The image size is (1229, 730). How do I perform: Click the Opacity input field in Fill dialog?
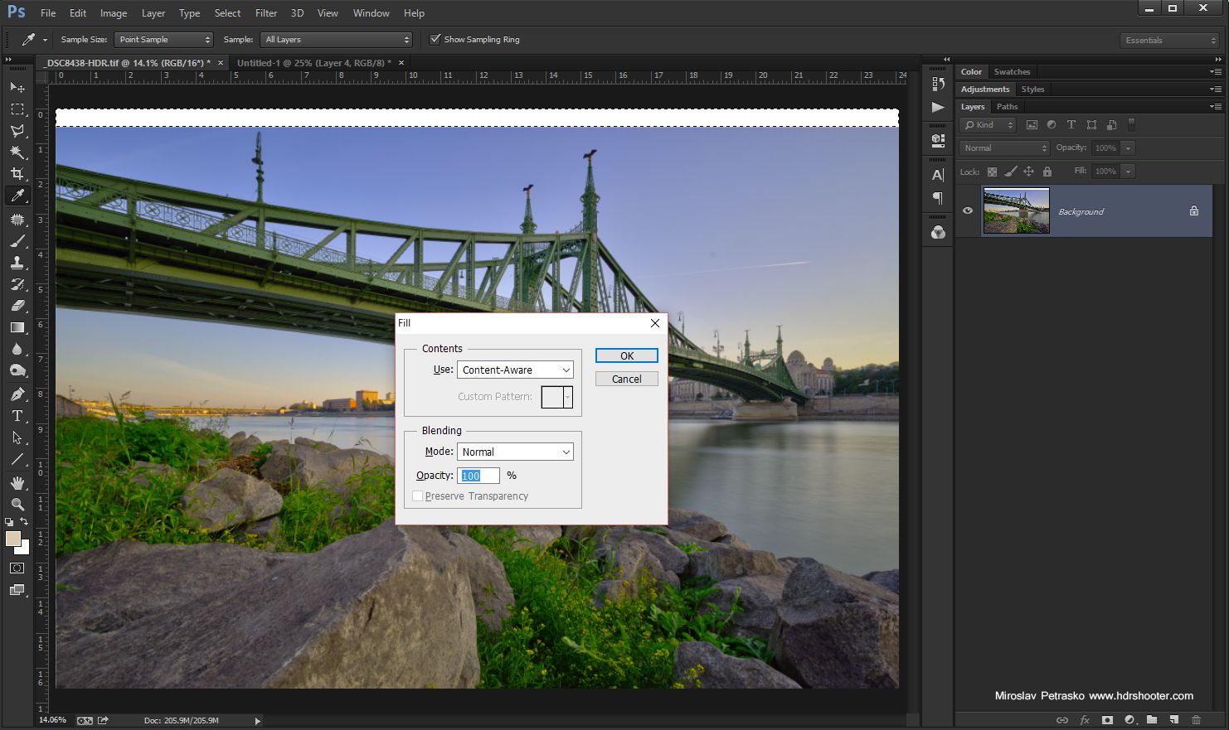coord(477,475)
